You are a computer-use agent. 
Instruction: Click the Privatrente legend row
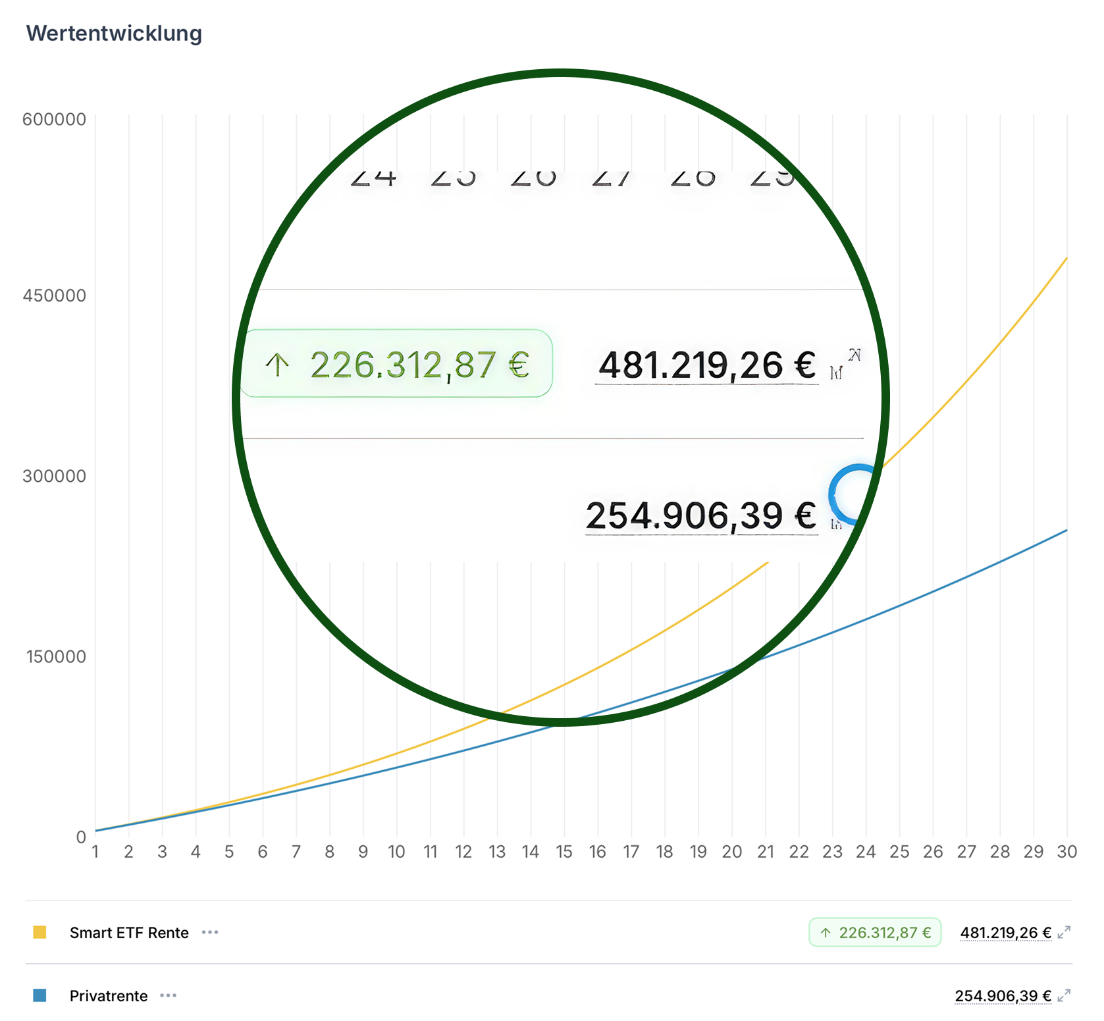(x=109, y=996)
